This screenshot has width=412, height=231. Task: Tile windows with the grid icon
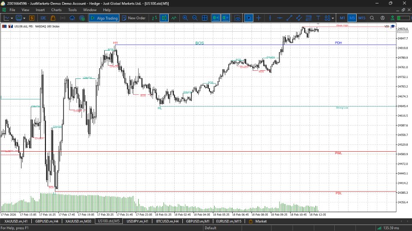pyautogui.click(x=205, y=18)
